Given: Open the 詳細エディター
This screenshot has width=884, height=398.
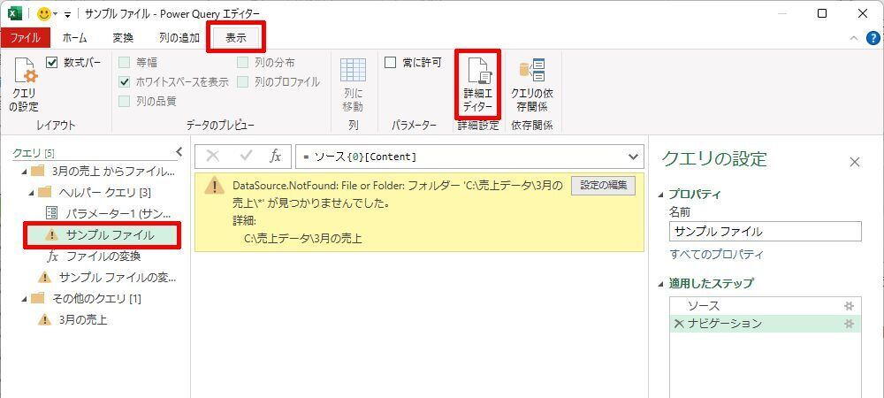Looking at the screenshot, I should [478, 85].
